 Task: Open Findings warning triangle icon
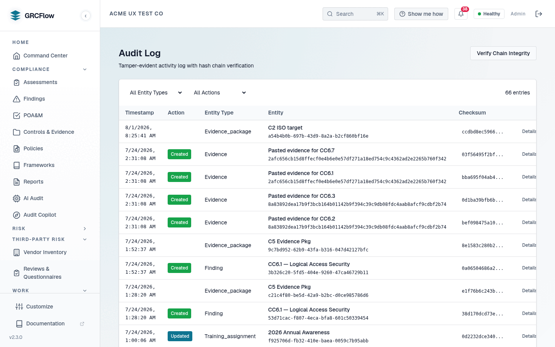(17, 99)
